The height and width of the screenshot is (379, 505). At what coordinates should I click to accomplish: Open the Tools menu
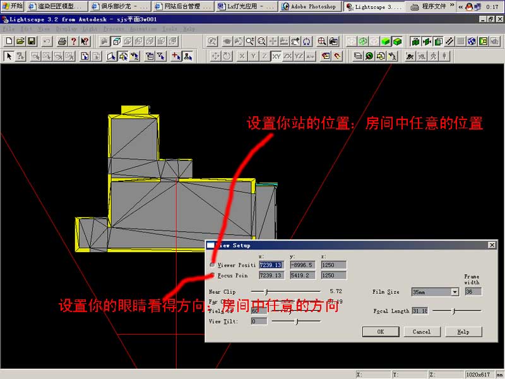pyautogui.click(x=169, y=28)
